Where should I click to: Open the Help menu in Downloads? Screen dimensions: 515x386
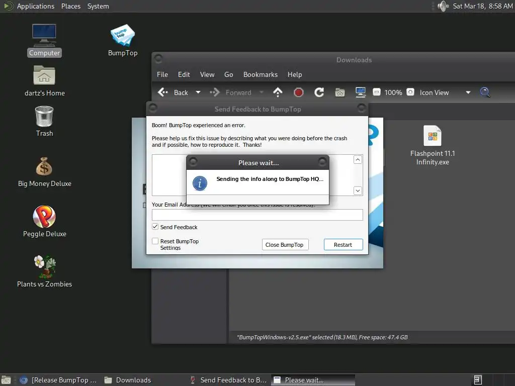click(295, 74)
